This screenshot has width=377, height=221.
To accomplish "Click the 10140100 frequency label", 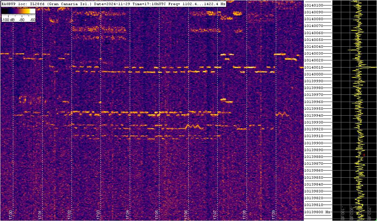I will pos(314,5).
